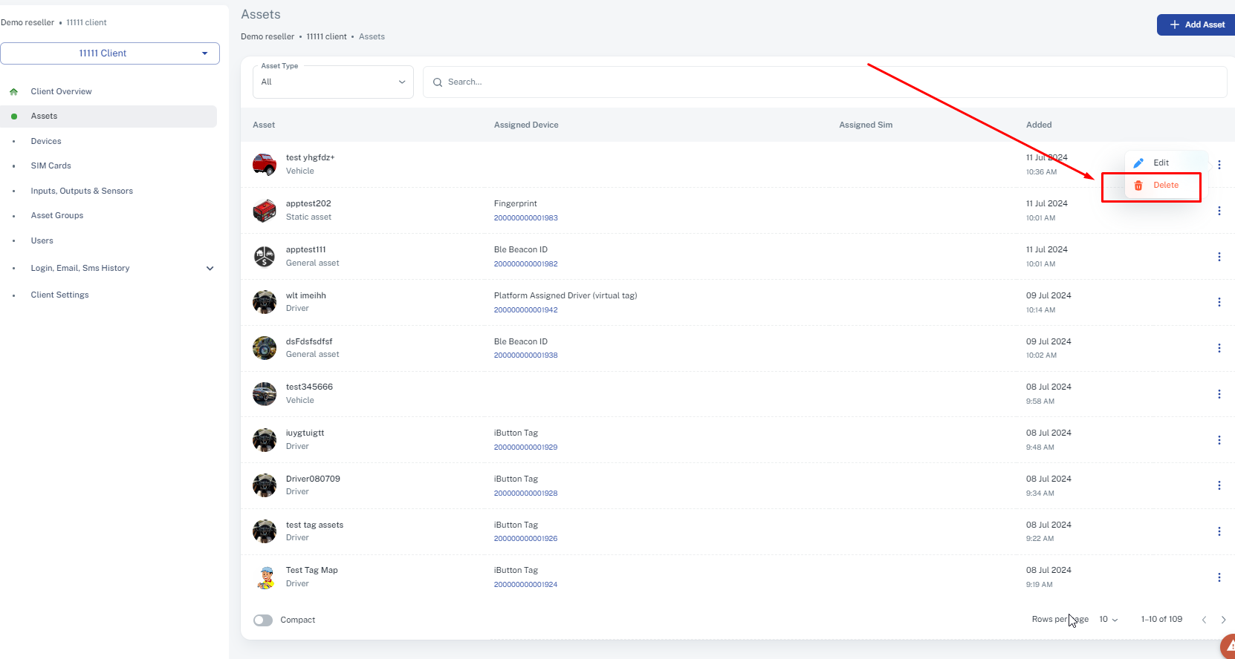Click the red car avatar of test yhgfdz+
The width and height of the screenshot is (1235, 659).
click(265, 164)
